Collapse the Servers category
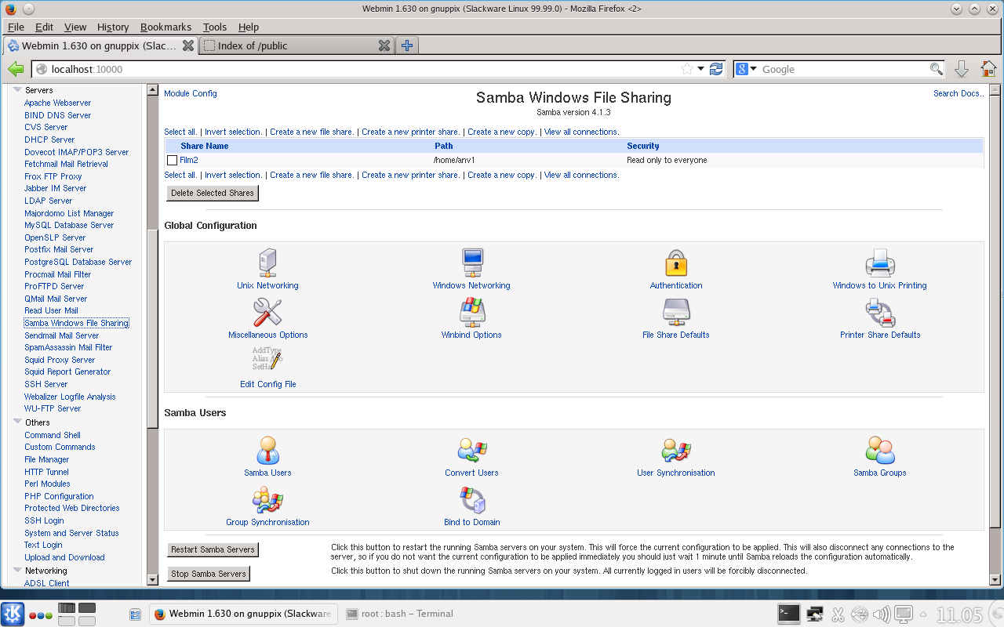Image resolution: width=1004 pixels, height=627 pixels. click(17, 91)
